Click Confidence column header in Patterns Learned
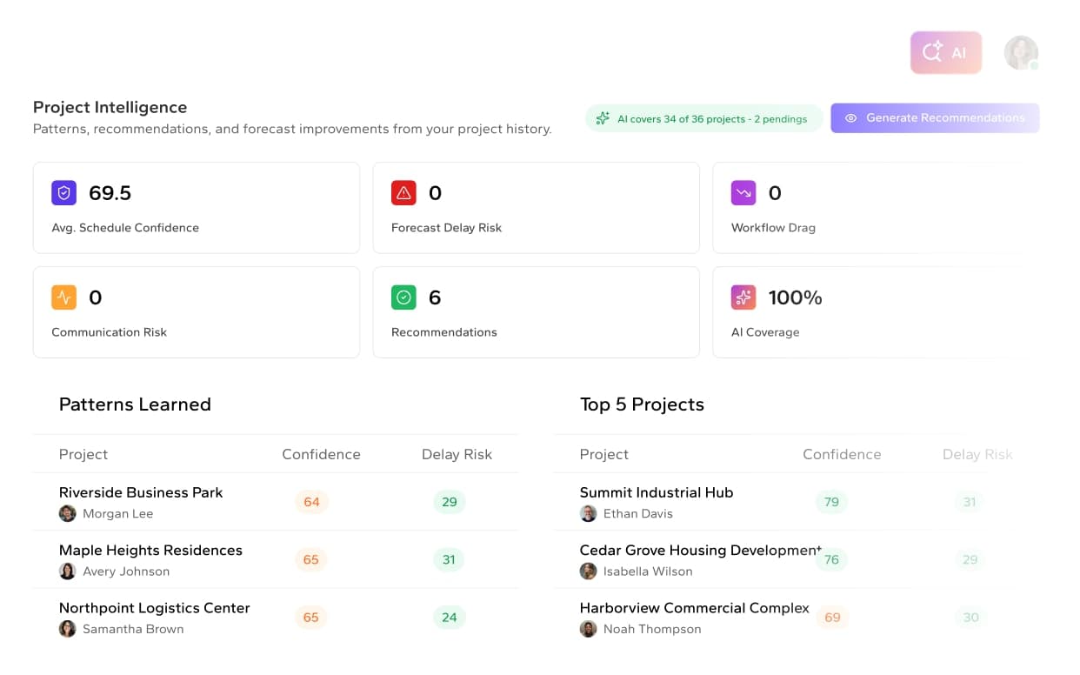Viewport: 1080px width, 675px height. tap(321, 454)
